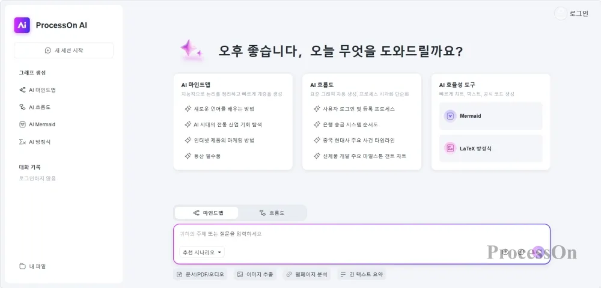Select AI 방정식 in the sidebar
The width and height of the screenshot is (601, 288).
(35, 141)
